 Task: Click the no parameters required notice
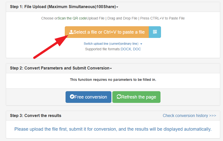coord(113,80)
